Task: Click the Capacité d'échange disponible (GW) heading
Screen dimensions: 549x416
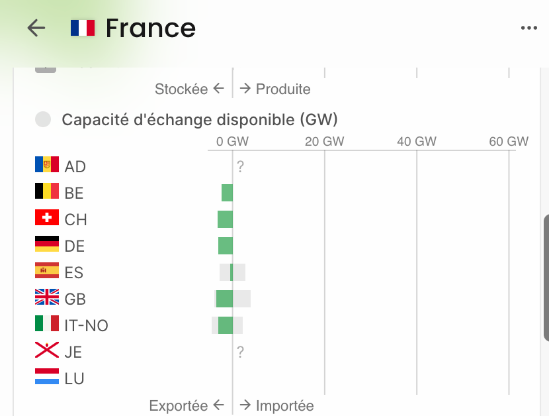Action: tap(200, 120)
